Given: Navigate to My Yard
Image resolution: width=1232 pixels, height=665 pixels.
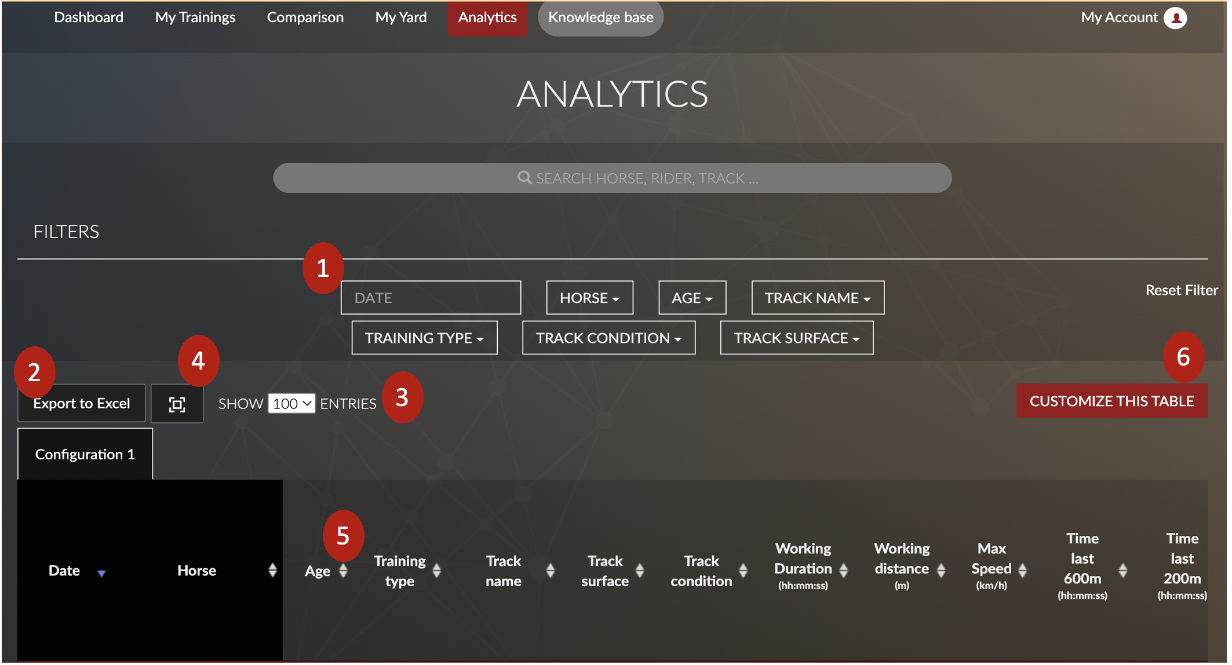Looking at the screenshot, I should (401, 17).
